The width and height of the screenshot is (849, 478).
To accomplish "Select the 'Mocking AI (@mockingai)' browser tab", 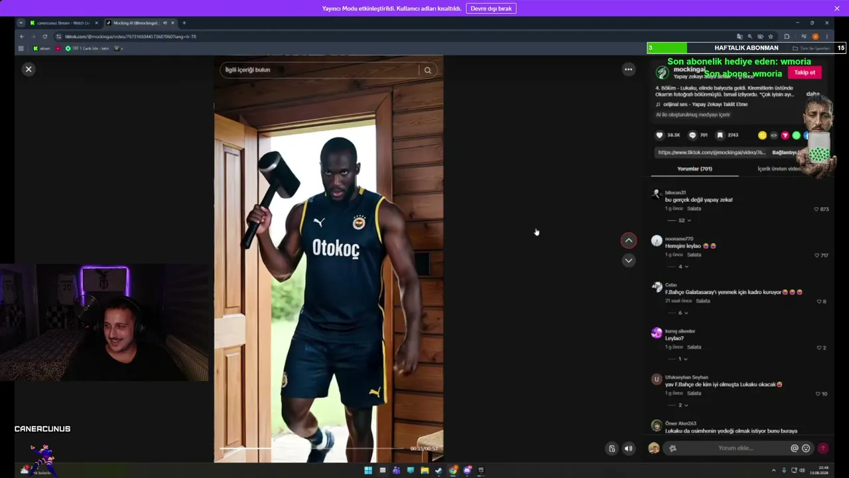I will [141, 23].
